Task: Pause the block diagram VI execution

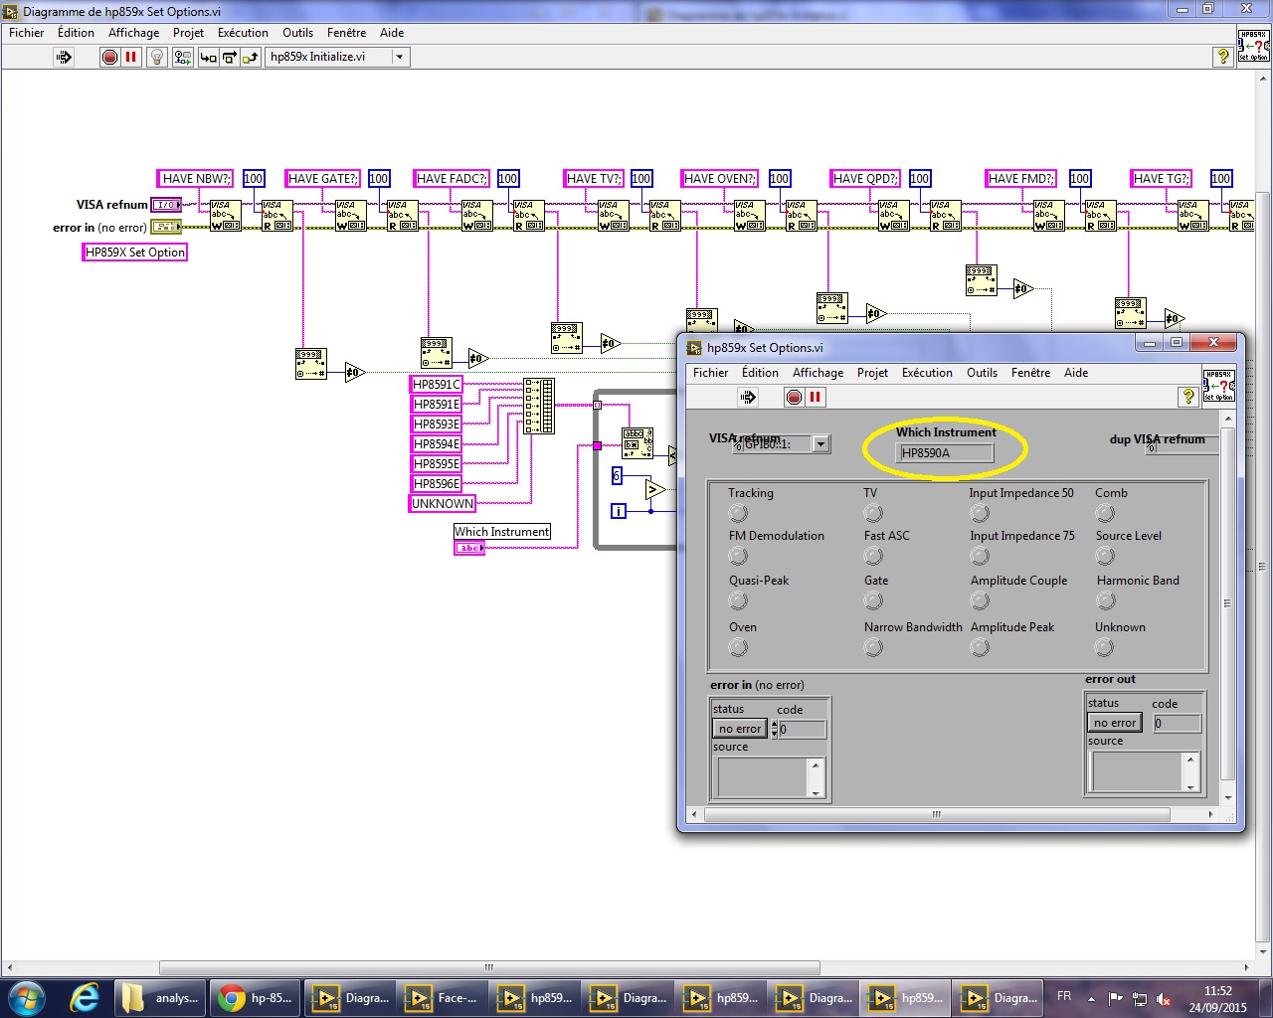Action: (x=130, y=57)
